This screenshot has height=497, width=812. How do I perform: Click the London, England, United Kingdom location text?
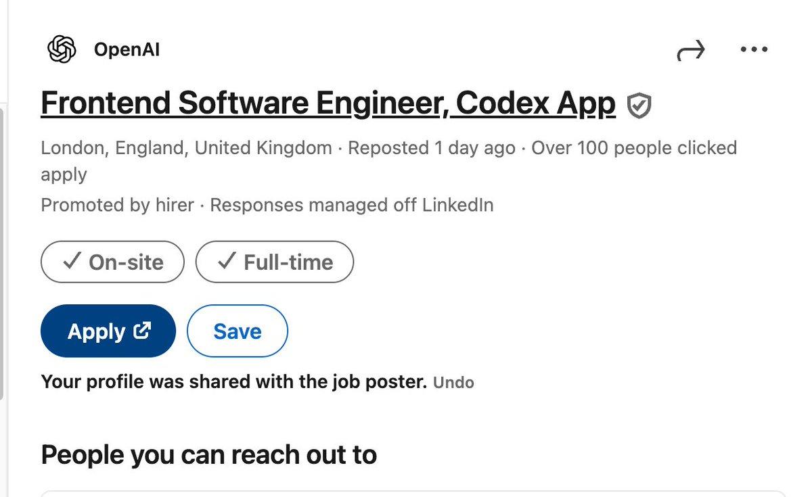click(x=186, y=147)
